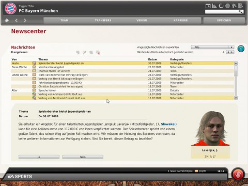Open the player search icon
The height and width of the screenshot is (186, 248).
pyautogui.click(x=234, y=6)
